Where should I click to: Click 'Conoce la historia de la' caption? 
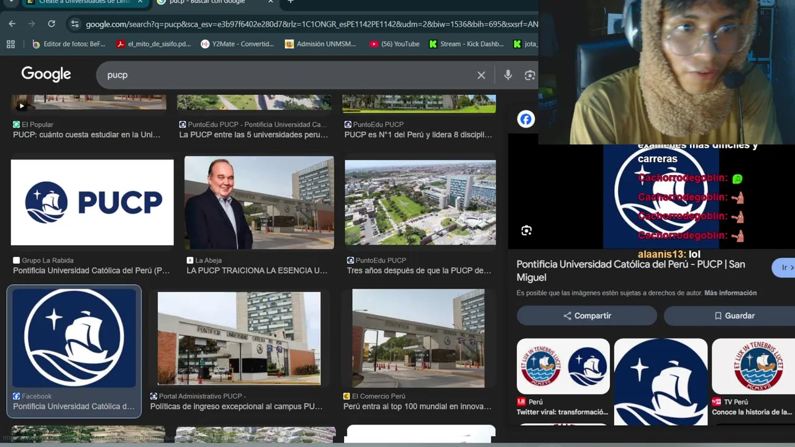point(752,412)
